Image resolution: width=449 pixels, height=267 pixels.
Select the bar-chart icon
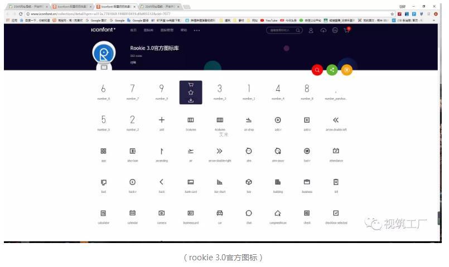coord(220,182)
